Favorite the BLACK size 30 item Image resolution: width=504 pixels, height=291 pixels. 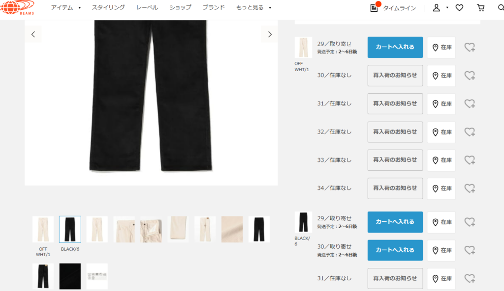470,250
